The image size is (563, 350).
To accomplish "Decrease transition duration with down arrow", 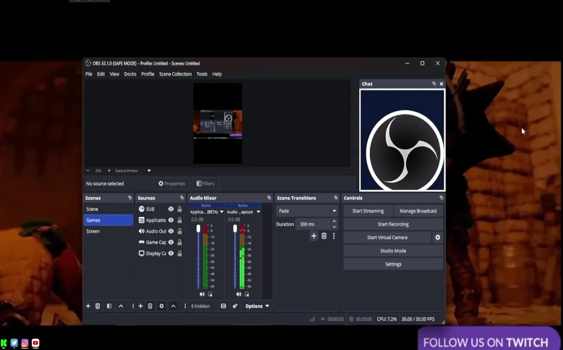I will [x=334, y=227].
